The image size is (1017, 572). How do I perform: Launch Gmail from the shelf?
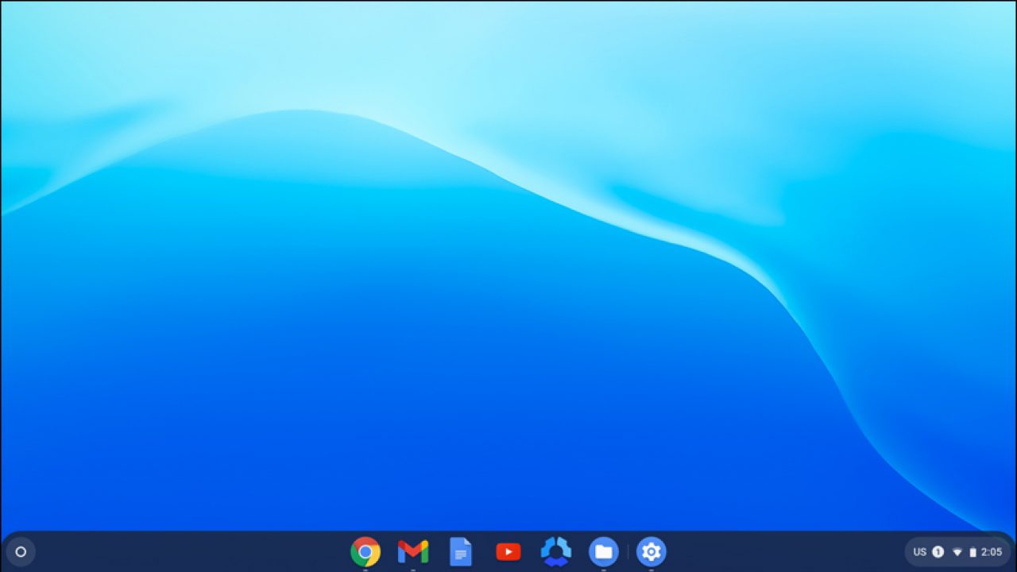coord(412,551)
